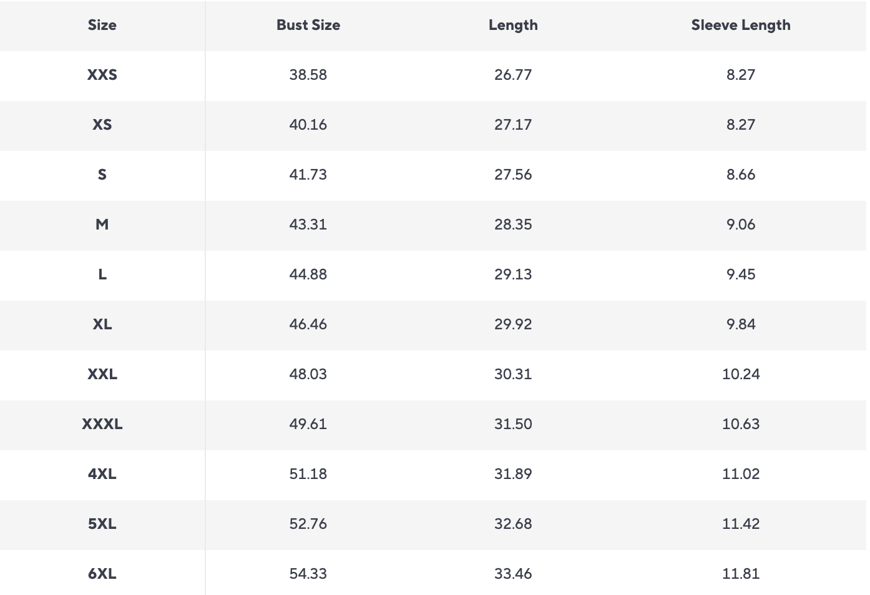Screen dimensions: 870x595
Task: Click the Bust Size column header
Action: coord(308,25)
